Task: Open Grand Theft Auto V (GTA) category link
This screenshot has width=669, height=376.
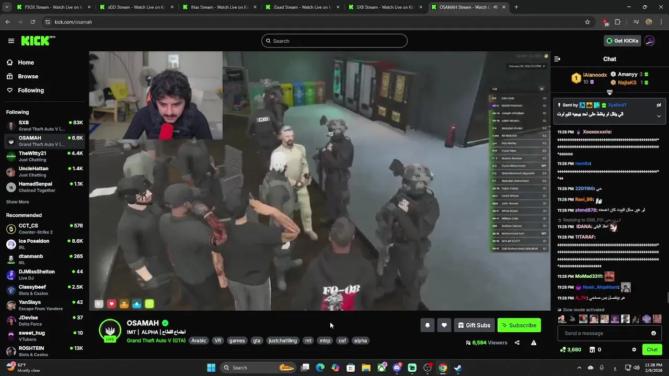Action: click(x=156, y=340)
